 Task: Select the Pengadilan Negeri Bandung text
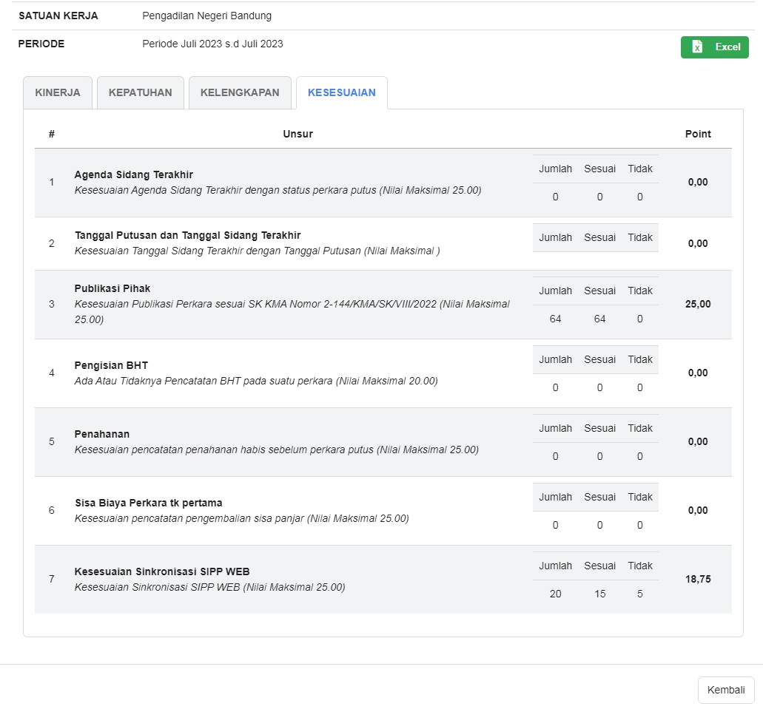pos(206,16)
